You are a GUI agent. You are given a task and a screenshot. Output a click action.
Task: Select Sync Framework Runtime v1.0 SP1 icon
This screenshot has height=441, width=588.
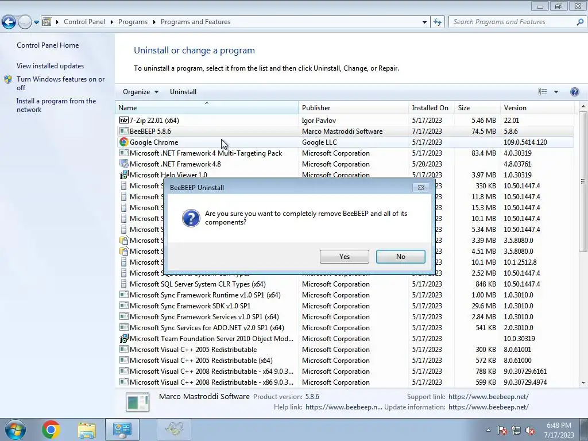click(x=123, y=295)
